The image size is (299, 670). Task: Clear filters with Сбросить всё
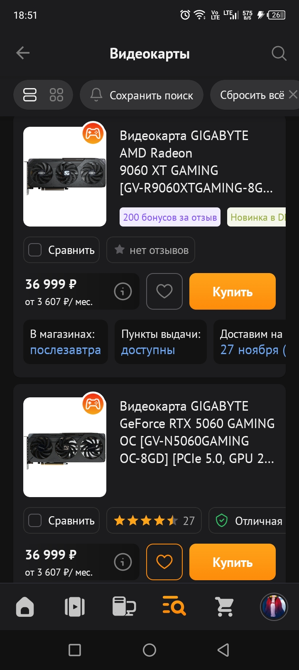(255, 95)
